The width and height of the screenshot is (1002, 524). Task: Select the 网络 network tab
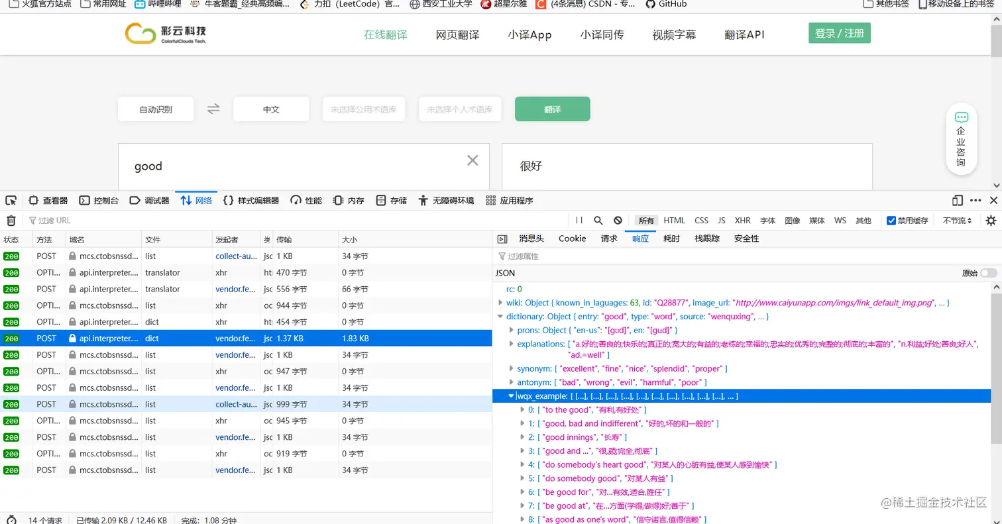point(197,200)
